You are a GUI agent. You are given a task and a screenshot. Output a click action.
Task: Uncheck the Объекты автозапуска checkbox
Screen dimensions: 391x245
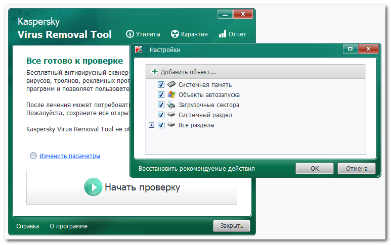click(x=161, y=94)
